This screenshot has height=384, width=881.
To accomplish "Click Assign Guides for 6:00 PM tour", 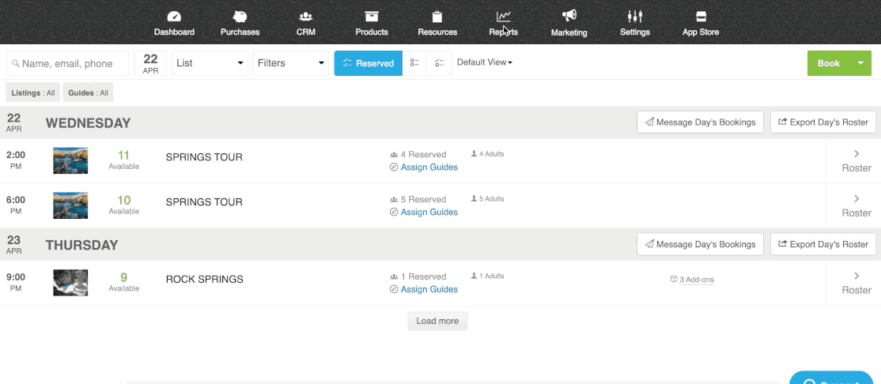I will [x=429, y=213].
